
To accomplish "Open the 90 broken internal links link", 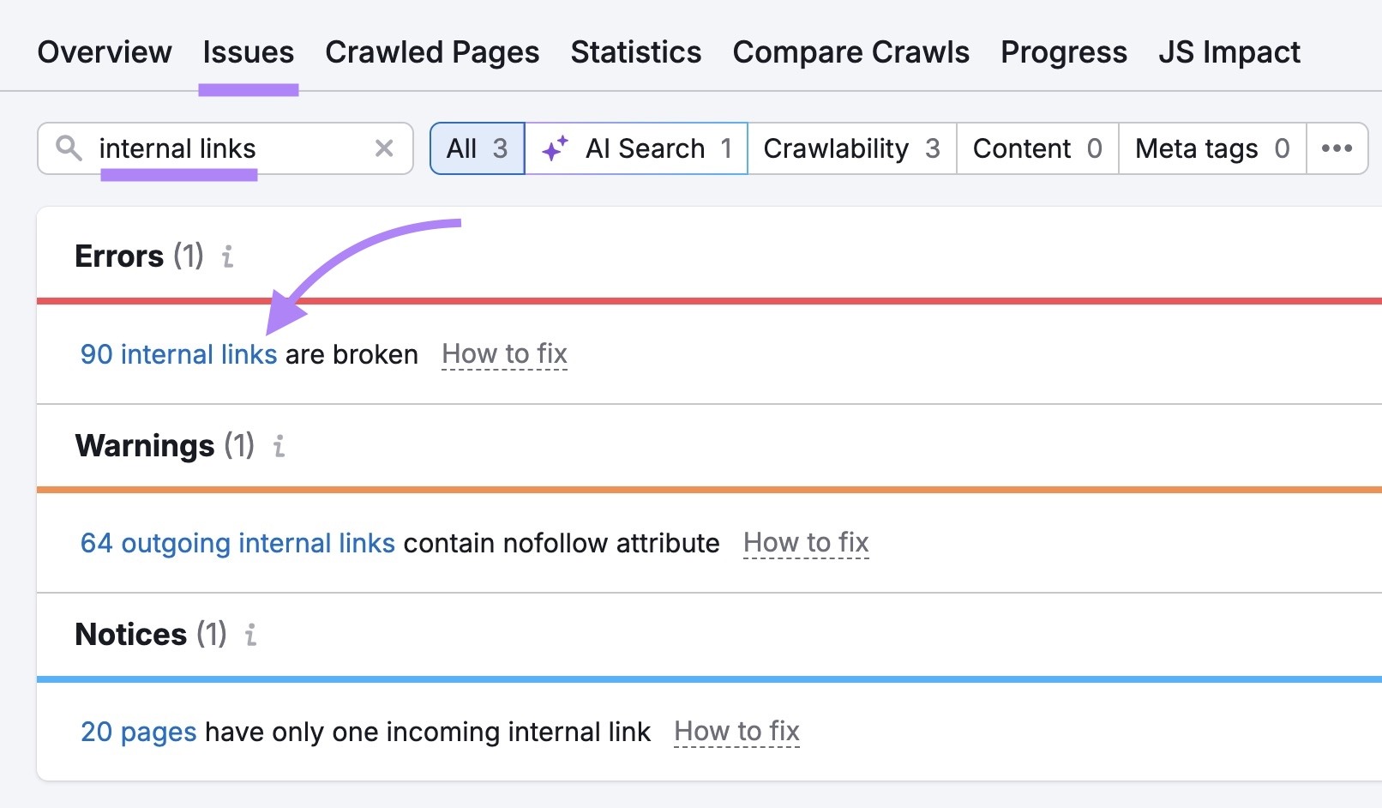I will pos(177,353).
